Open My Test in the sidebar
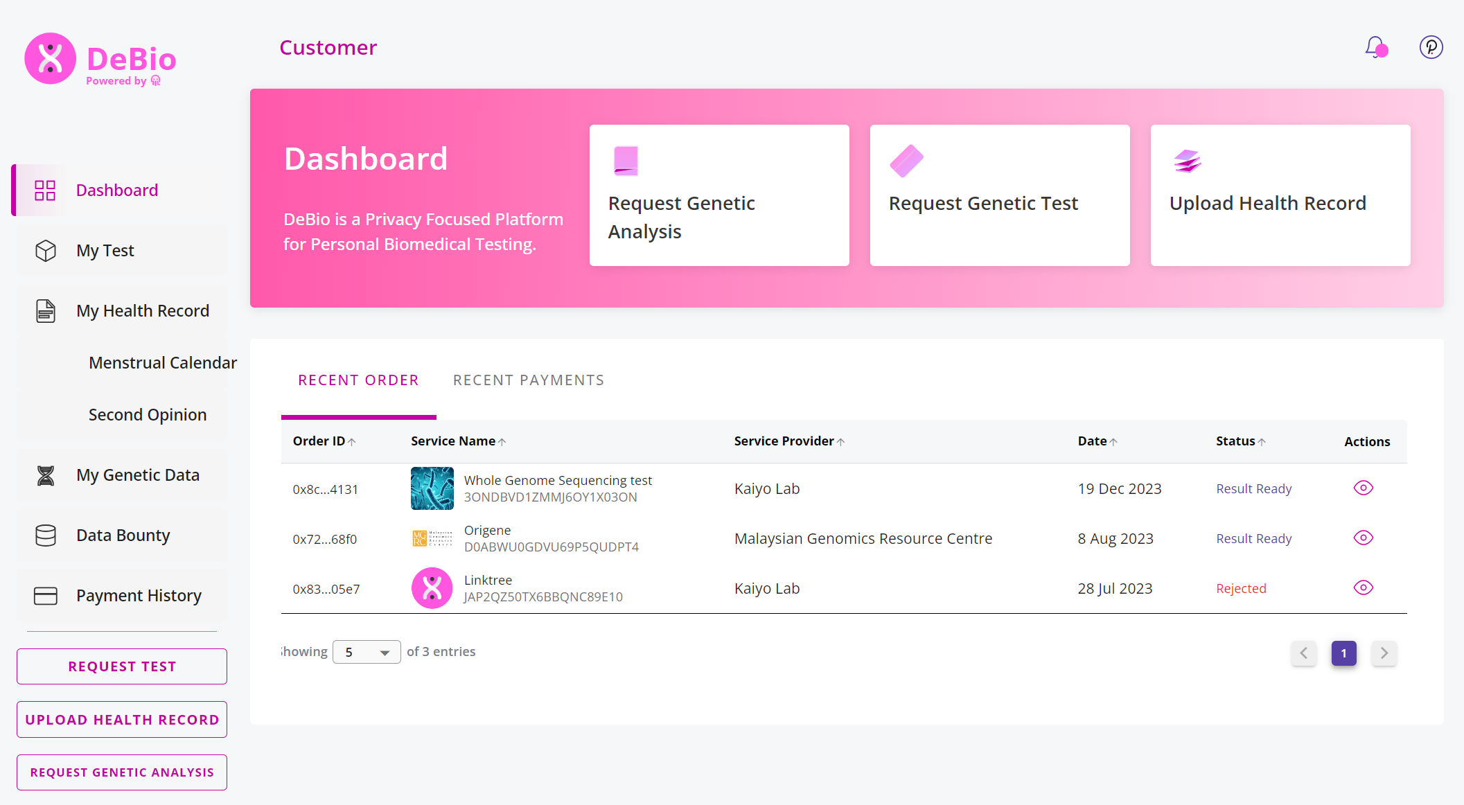The width and height of the screenshot is (1464, 805). coord(122,251)
